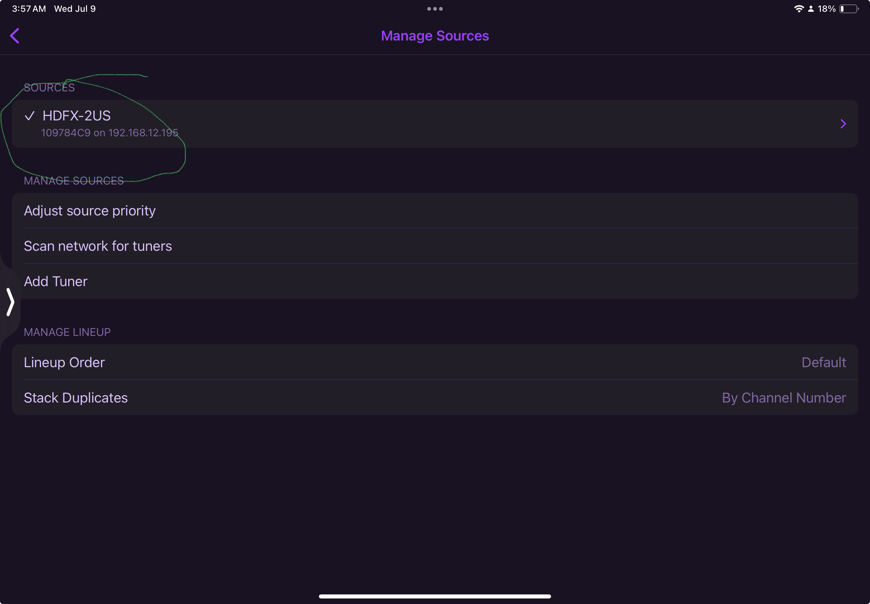The image size is (870, 604).
Task: Tap the 3:57 AM clock
Action: pos(29,9)
